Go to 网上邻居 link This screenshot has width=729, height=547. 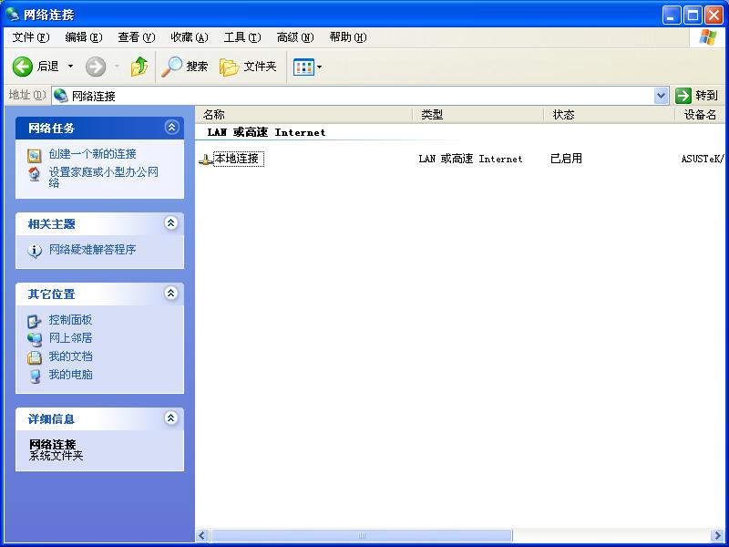[71, 338]
